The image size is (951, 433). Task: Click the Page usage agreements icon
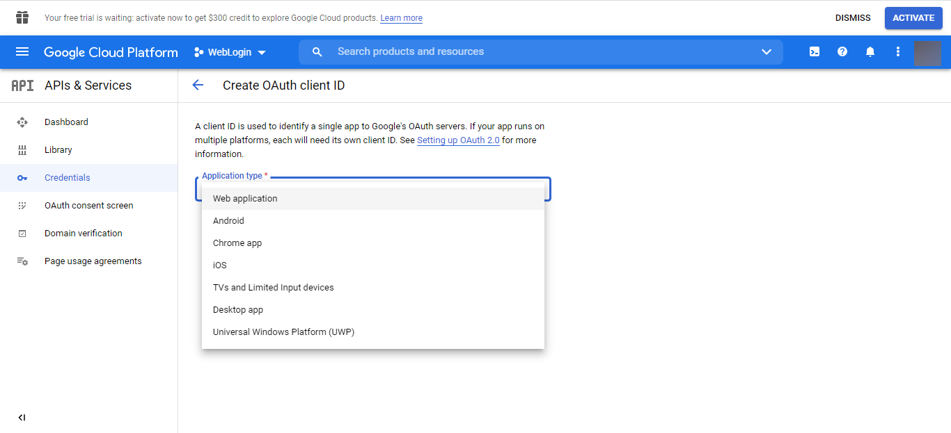tap(22, 261)
